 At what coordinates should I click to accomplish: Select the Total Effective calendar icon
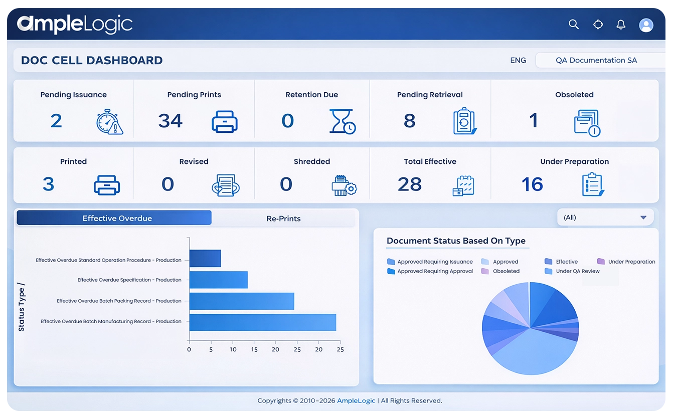coord(463,185)
